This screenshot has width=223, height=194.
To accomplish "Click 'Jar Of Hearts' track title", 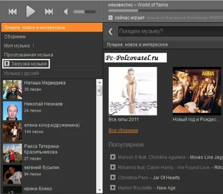I will (x=166, y=178).
